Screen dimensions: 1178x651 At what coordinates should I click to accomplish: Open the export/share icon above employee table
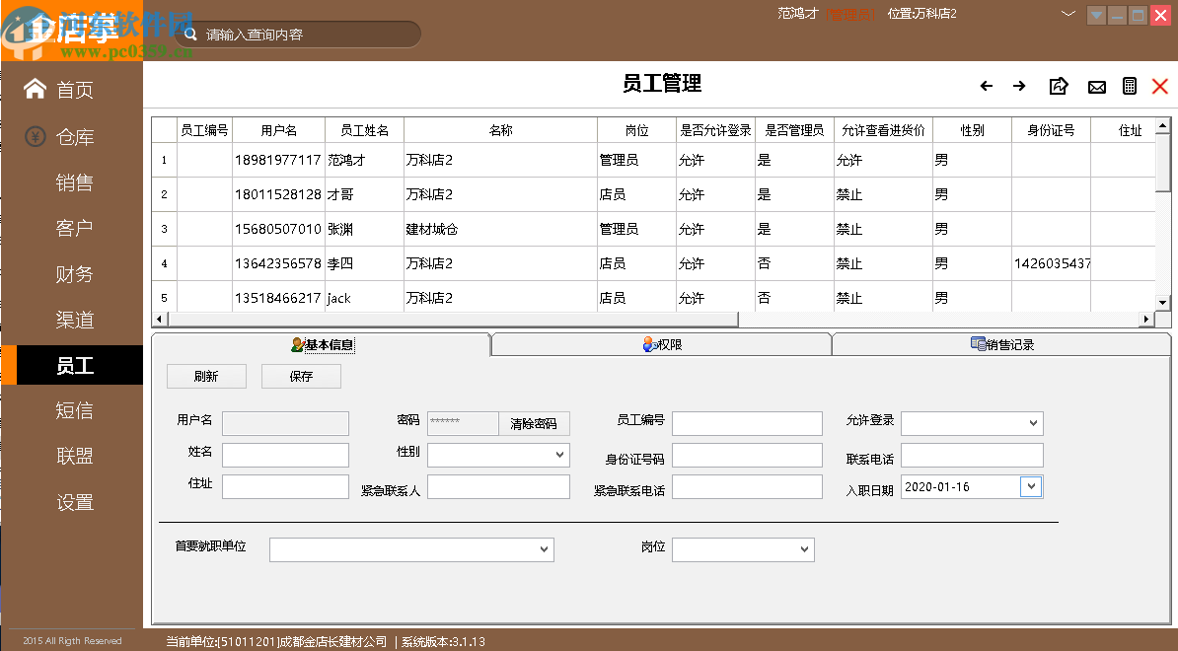click(x=1058, y=86)
